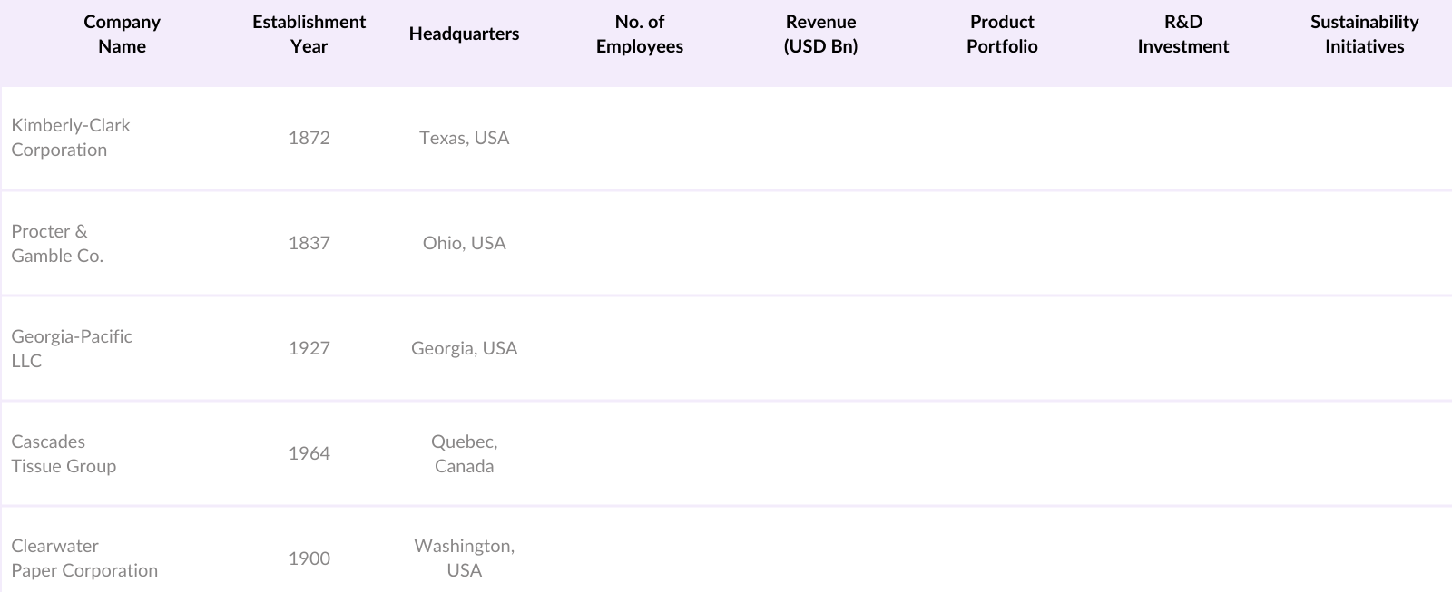Click the Product Portfolio column header
1452x592 pixels.
click(1002, 34)
